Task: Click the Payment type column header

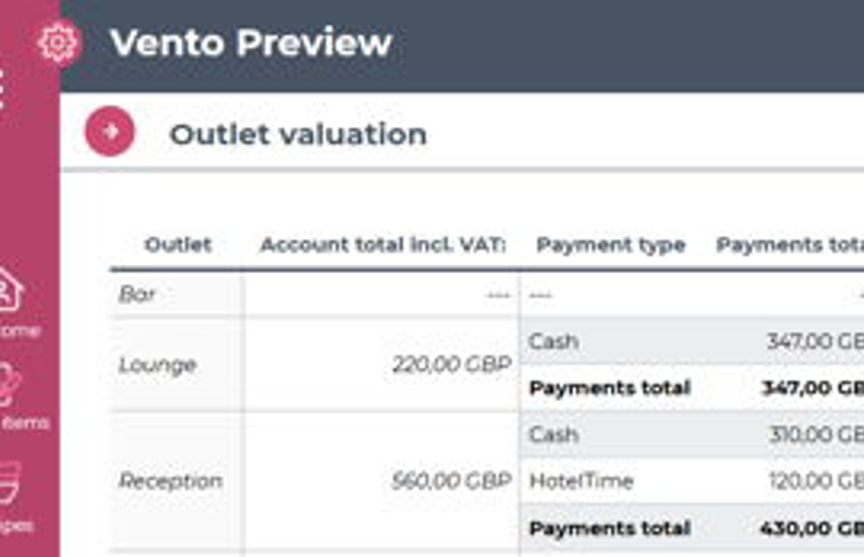Action: click(x=611, y=245)
